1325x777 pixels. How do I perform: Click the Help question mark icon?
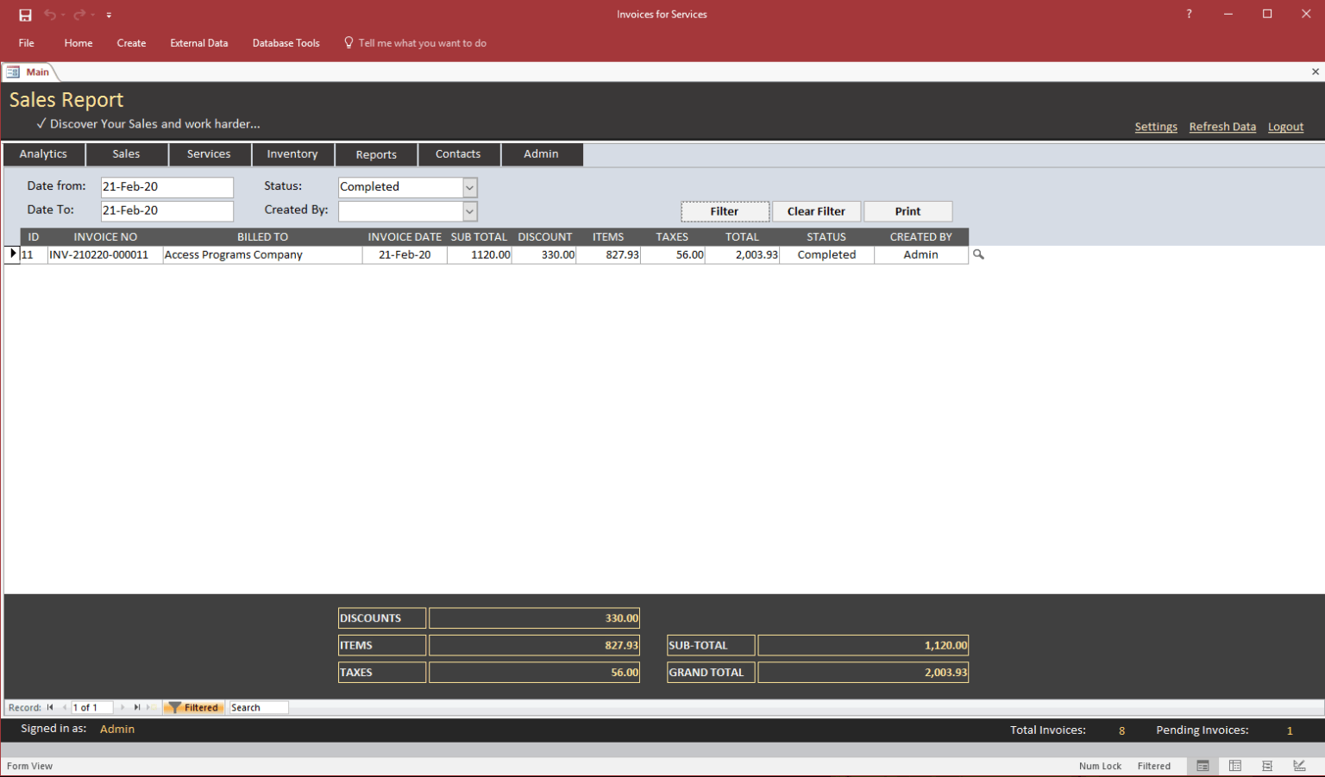coord(1189,15)
